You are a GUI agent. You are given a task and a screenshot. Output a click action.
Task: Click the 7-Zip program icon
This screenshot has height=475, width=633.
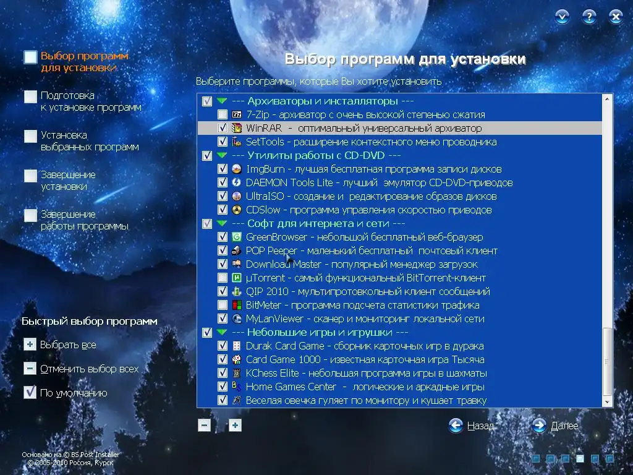coord(237,114)
